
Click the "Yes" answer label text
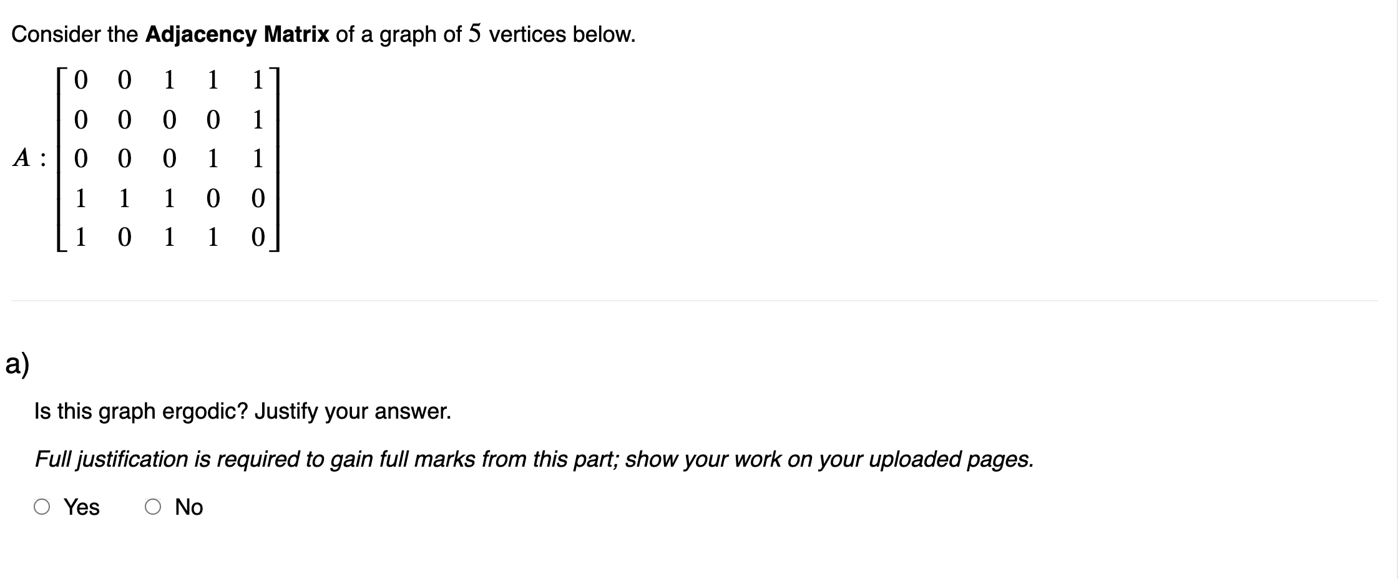(x=82, y=507)
